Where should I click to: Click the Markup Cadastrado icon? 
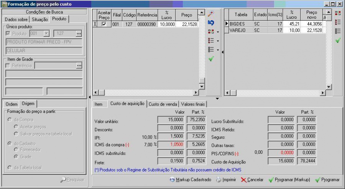(172, 179)
